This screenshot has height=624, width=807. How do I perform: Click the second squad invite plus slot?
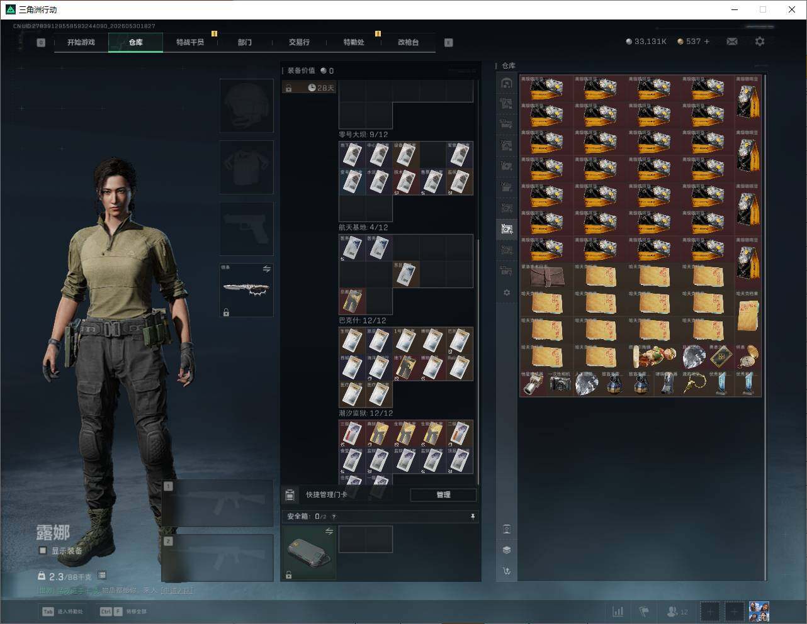pos(734,611)
